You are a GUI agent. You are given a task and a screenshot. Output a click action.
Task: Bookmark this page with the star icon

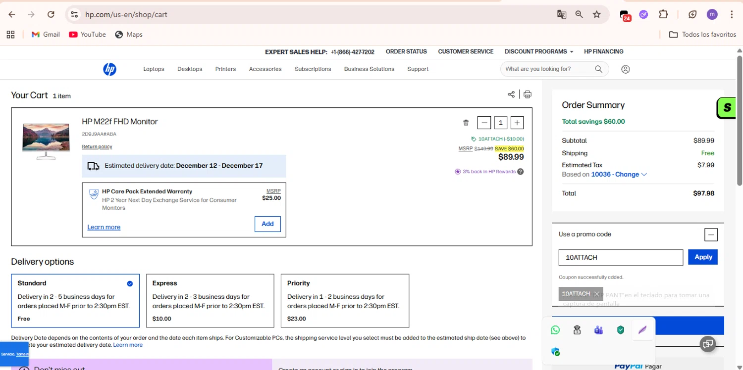coord(597,14)
